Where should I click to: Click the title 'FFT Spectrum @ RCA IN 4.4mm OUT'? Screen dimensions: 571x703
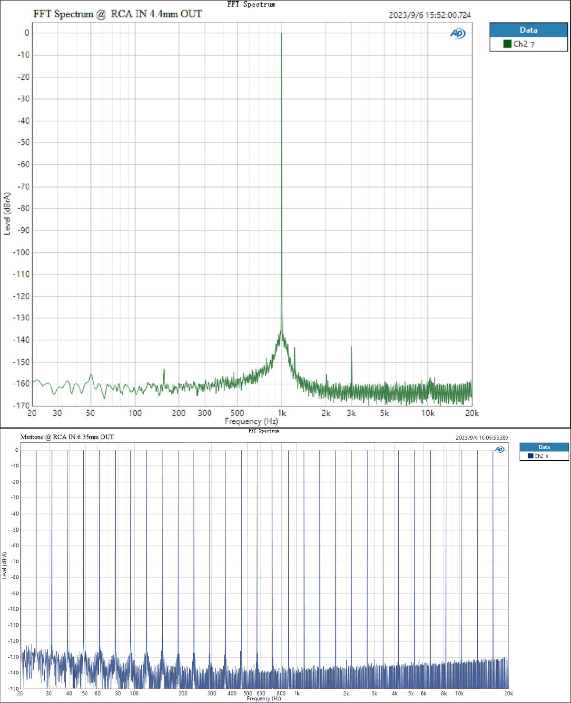tap(118, 14)
